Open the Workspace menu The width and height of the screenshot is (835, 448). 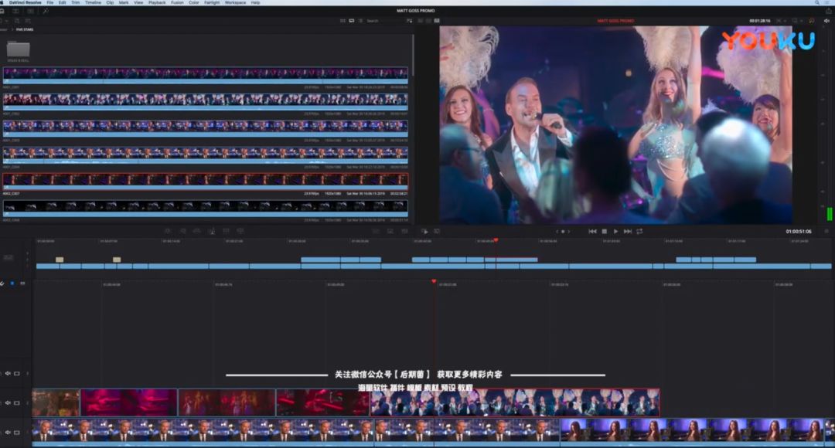click(235, 3)
